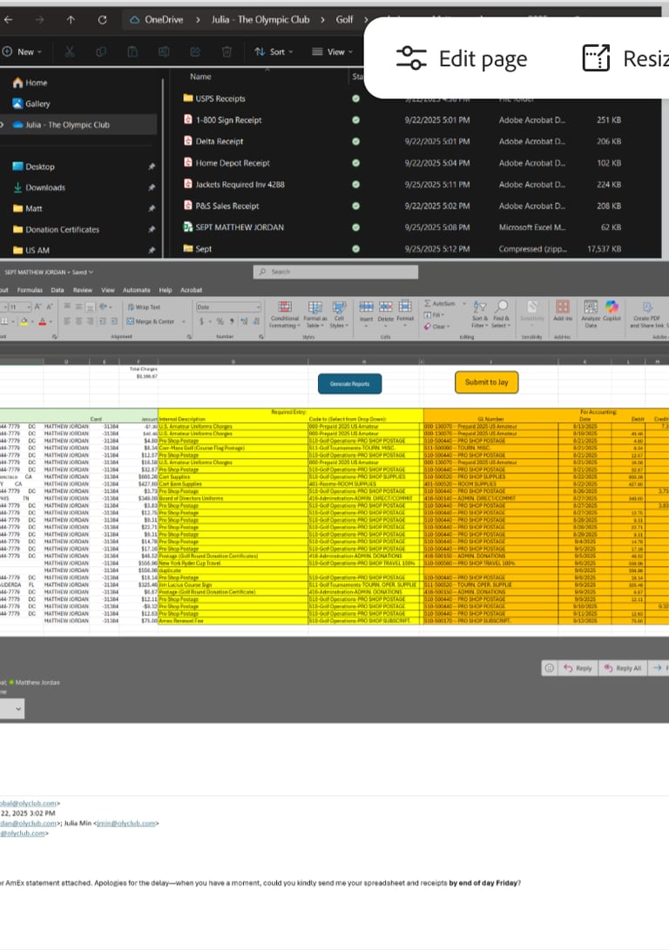Screen dimensions: 669x950
Task: Click the Generate Reports button
Action: pyautogui.click(x=349, y=384)
